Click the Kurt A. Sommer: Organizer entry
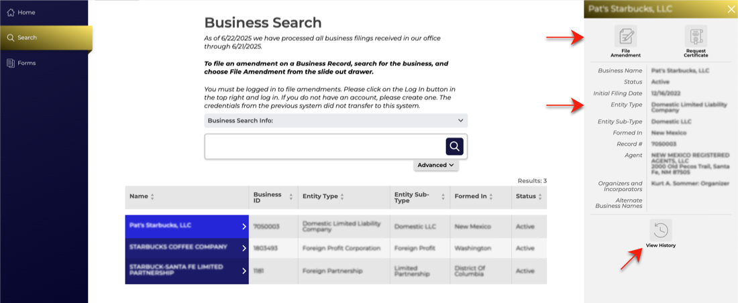 pyautogui.click(x=690, y=184)
